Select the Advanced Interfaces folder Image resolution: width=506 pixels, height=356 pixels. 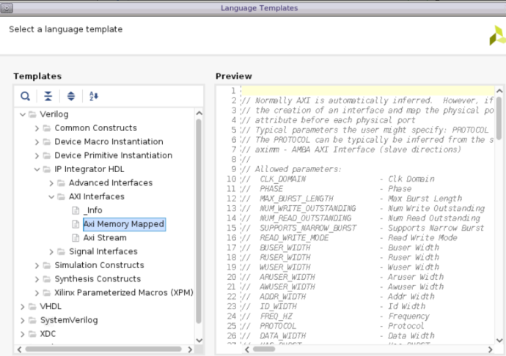(x=111, y=183)
